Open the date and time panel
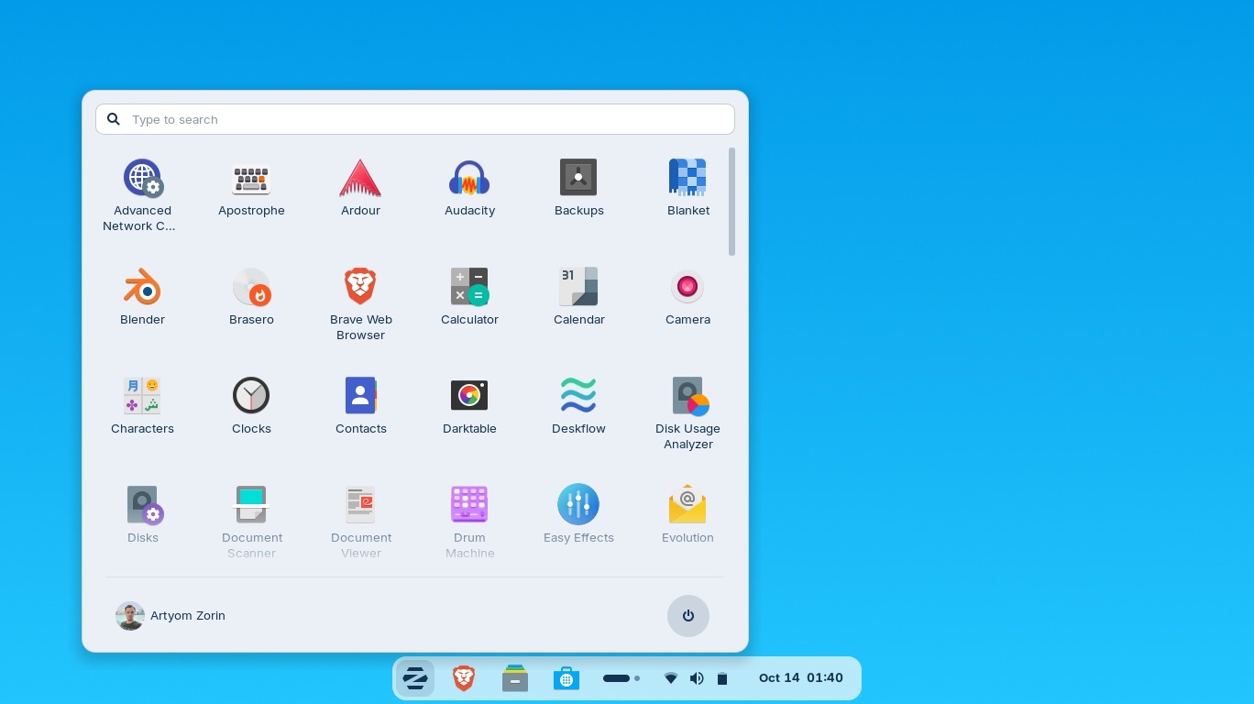 [x=800, y=678]
